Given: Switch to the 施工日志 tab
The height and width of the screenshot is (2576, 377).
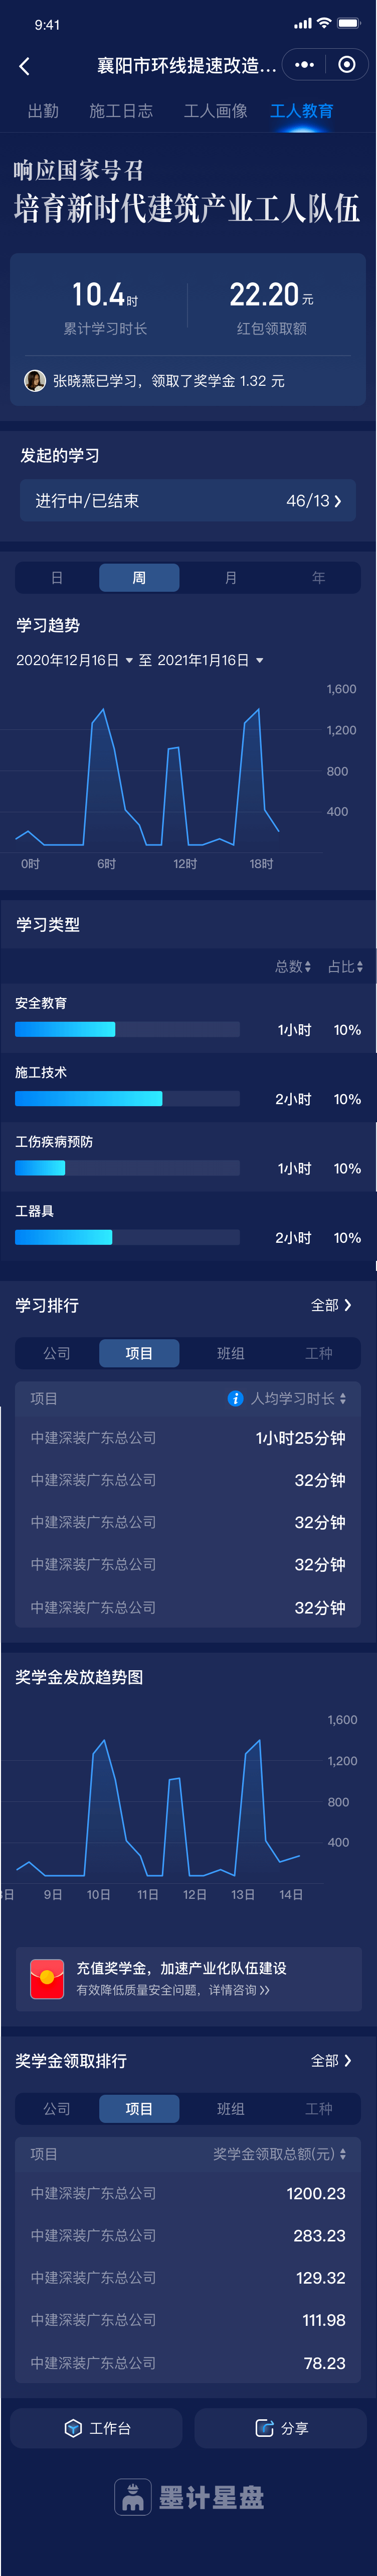Looking at the screenshot, I should [121, 111].
